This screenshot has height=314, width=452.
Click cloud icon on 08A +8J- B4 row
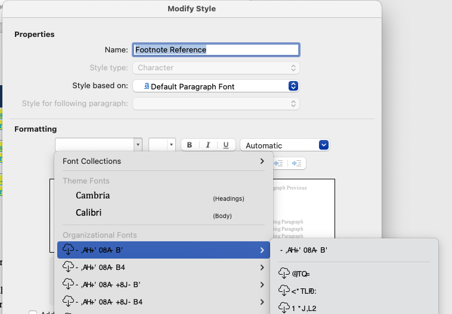tap(69, 301)
